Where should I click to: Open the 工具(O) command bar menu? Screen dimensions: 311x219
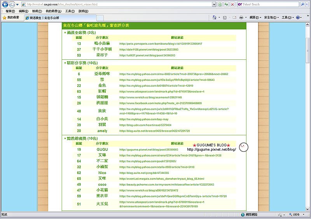[x=288, y=17]
